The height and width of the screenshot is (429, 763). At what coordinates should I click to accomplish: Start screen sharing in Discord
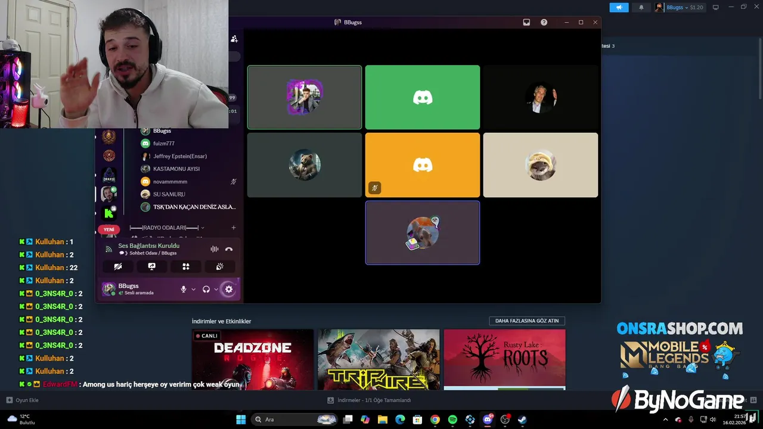(x=151, y=266)
